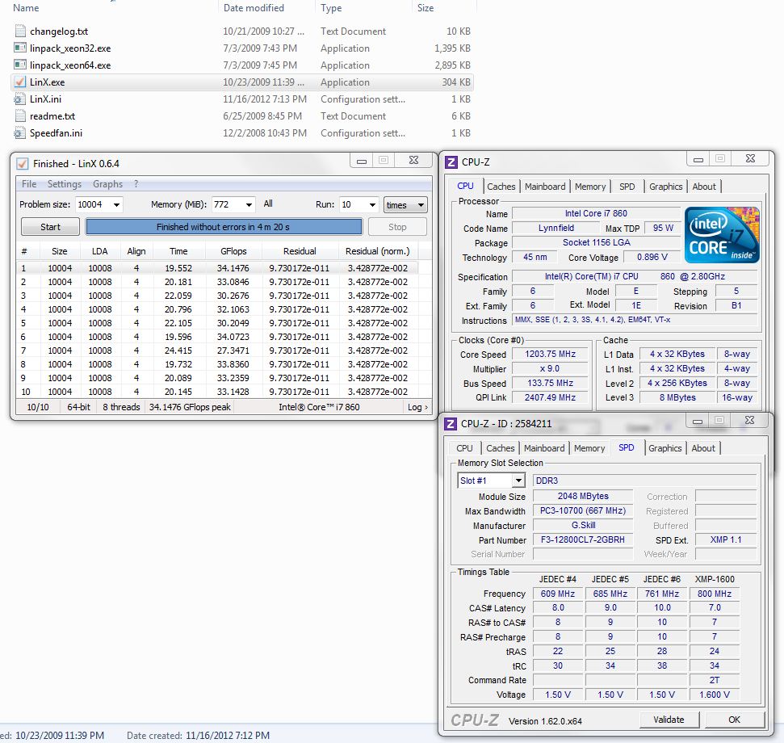Viewport: 784px width, 743px height.
Task: Click the LinX.exe application file icon
Action: coord(20,82)
